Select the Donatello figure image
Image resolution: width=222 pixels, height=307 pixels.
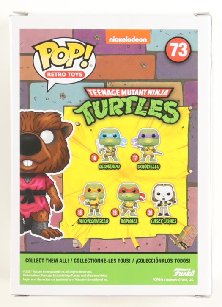click(148, 145)
